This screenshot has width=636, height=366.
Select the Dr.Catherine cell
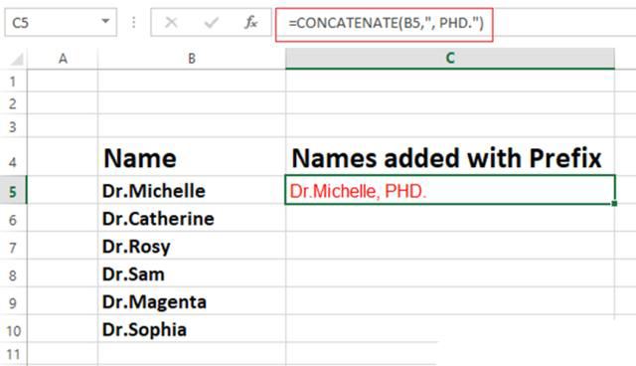[x=192, y=218]
